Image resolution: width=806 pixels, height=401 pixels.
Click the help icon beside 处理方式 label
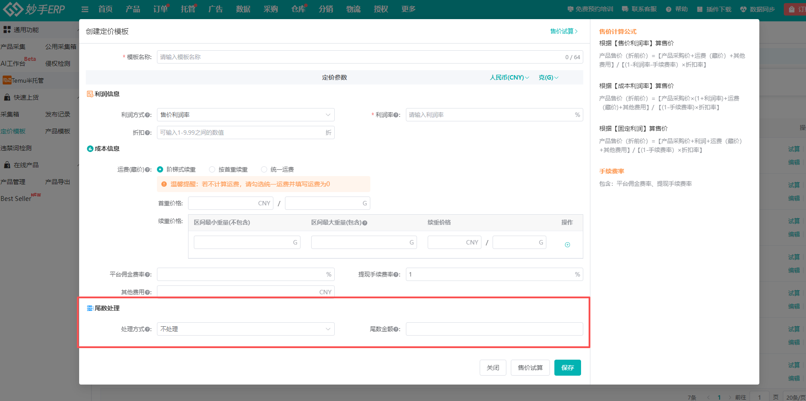pyautogui.click(x=148, y=329)
